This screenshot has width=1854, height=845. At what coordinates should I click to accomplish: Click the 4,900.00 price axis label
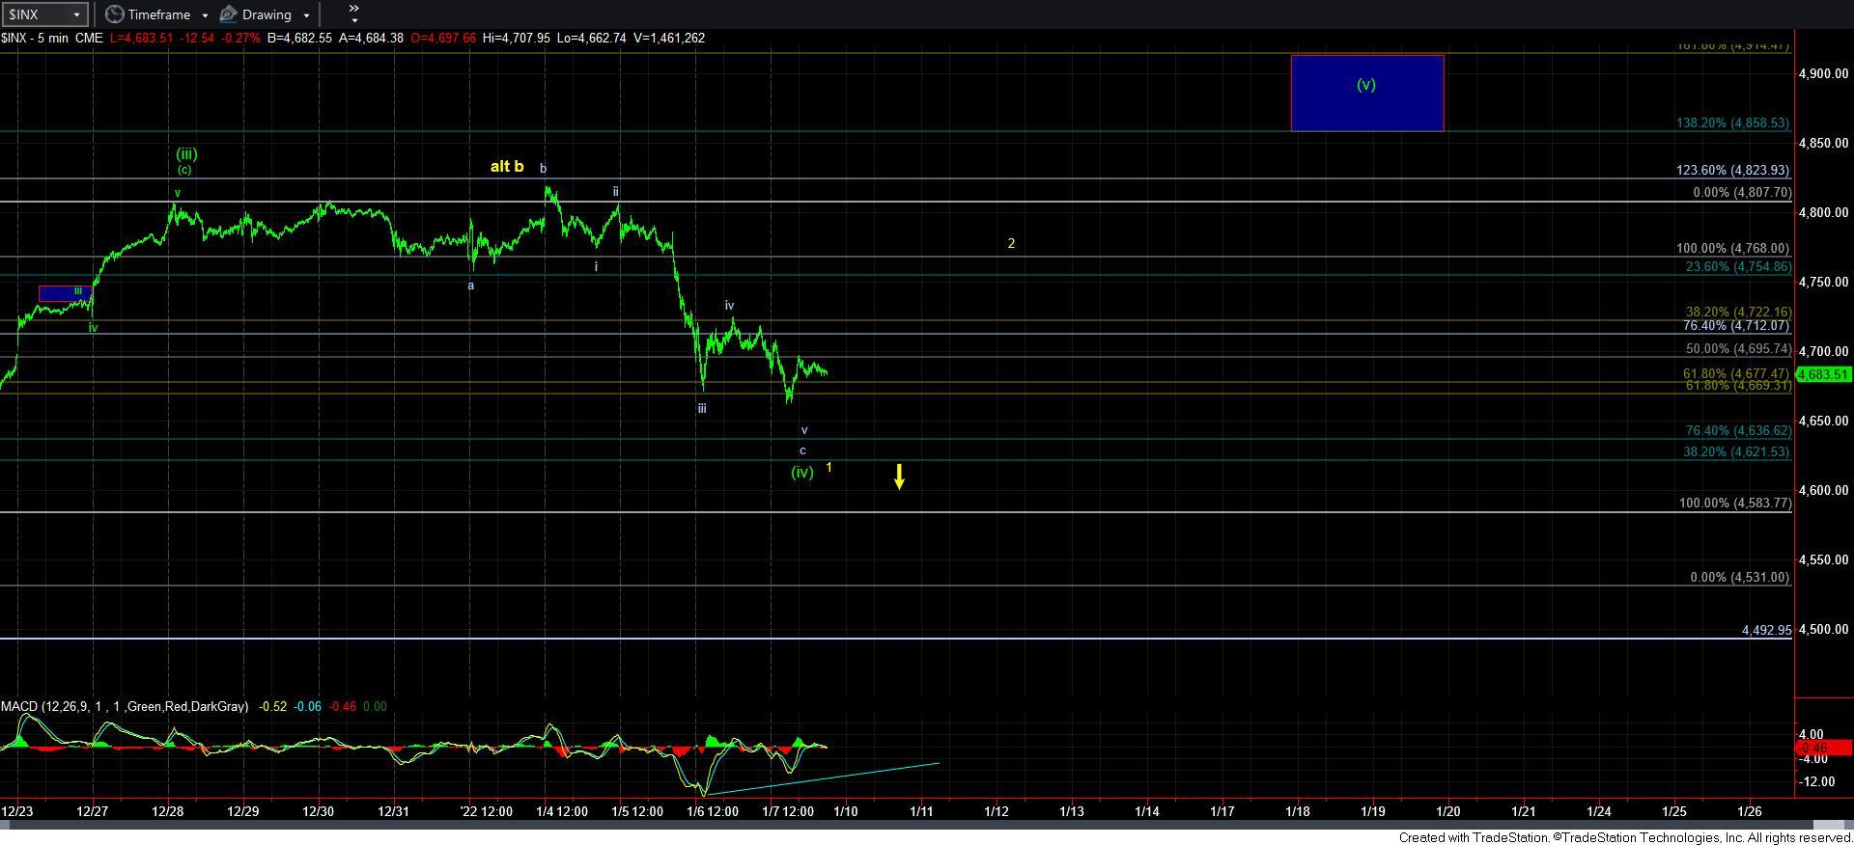click(1822, 73)
